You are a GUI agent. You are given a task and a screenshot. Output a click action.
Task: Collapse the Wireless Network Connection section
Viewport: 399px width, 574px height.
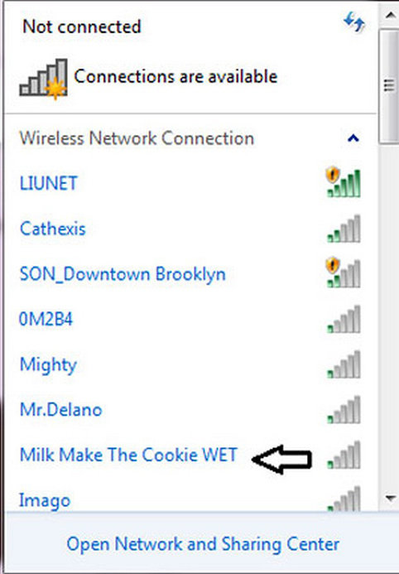coord(353,138)
